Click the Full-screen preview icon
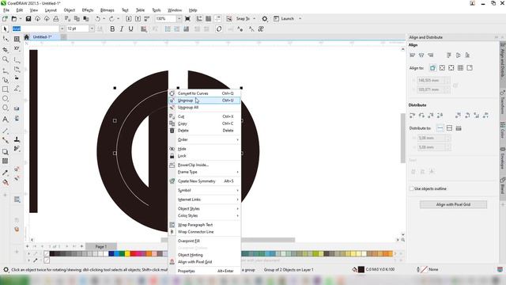Image resolution: width=506 pixels, height=285 pixels. click(187, 19)
